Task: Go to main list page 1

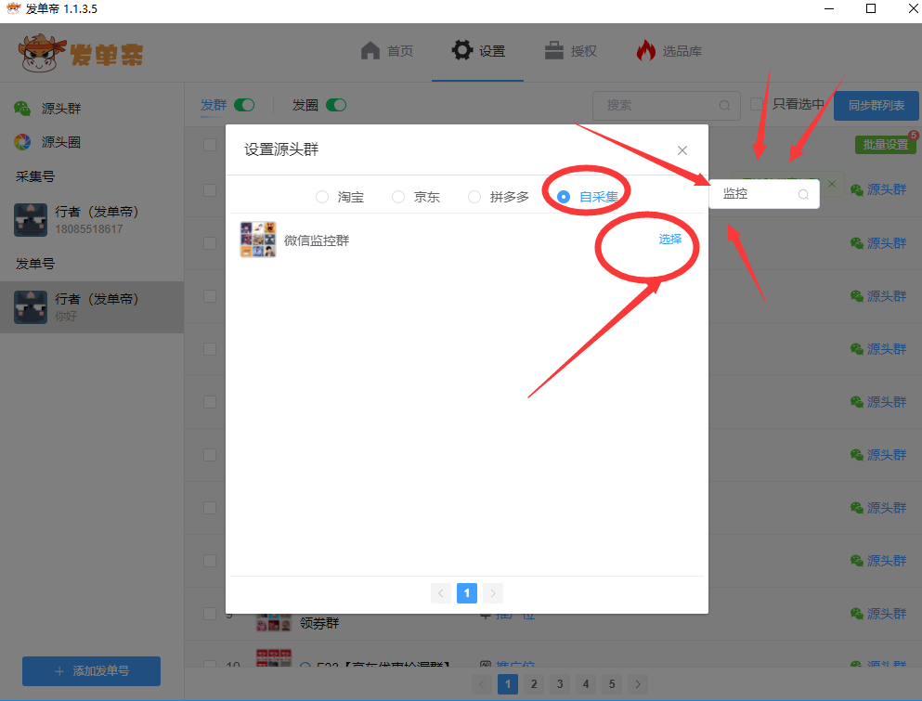Action: 508,684
